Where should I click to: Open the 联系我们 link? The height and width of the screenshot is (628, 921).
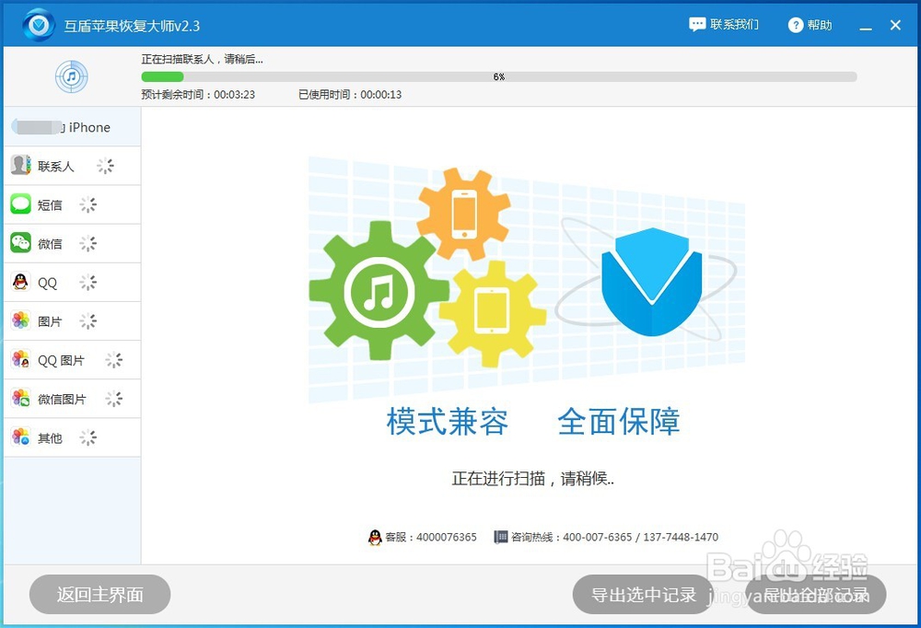click(734, 25)
